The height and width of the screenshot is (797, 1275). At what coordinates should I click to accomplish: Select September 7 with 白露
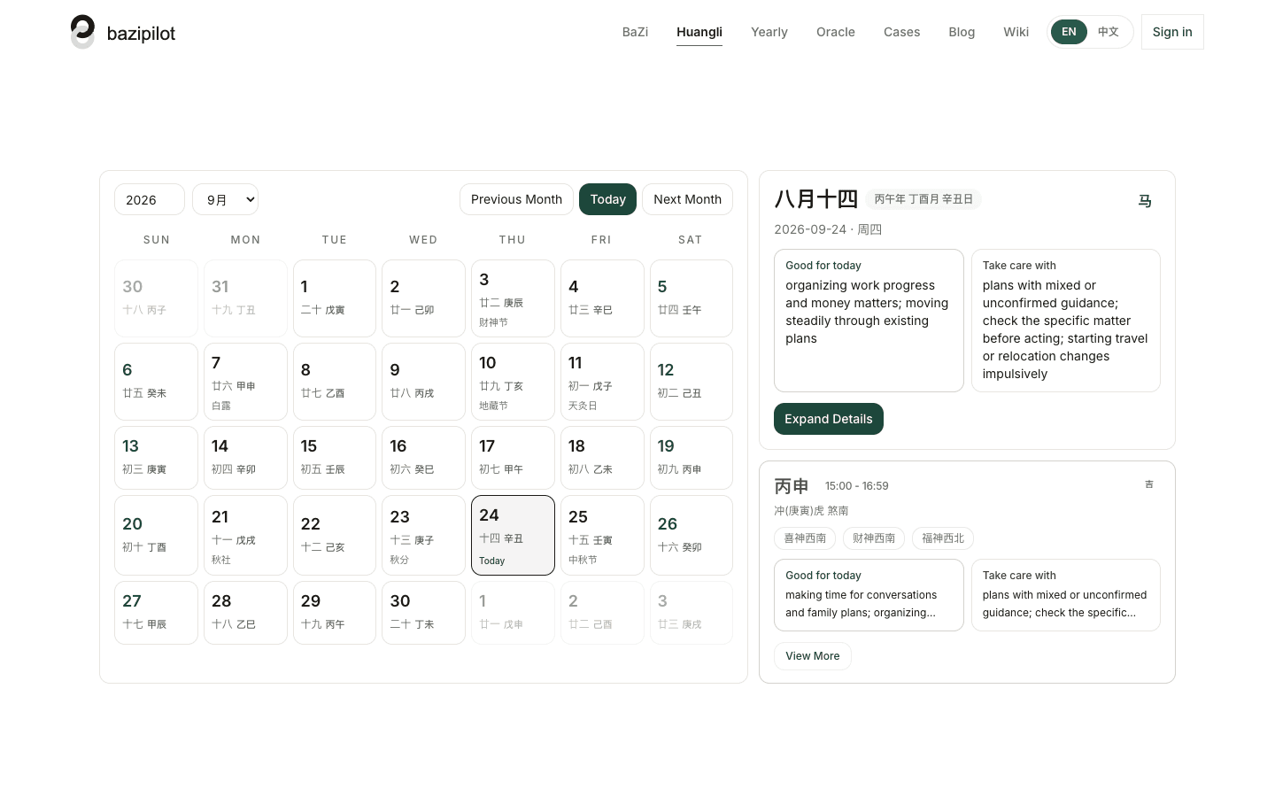coord(245,382)
